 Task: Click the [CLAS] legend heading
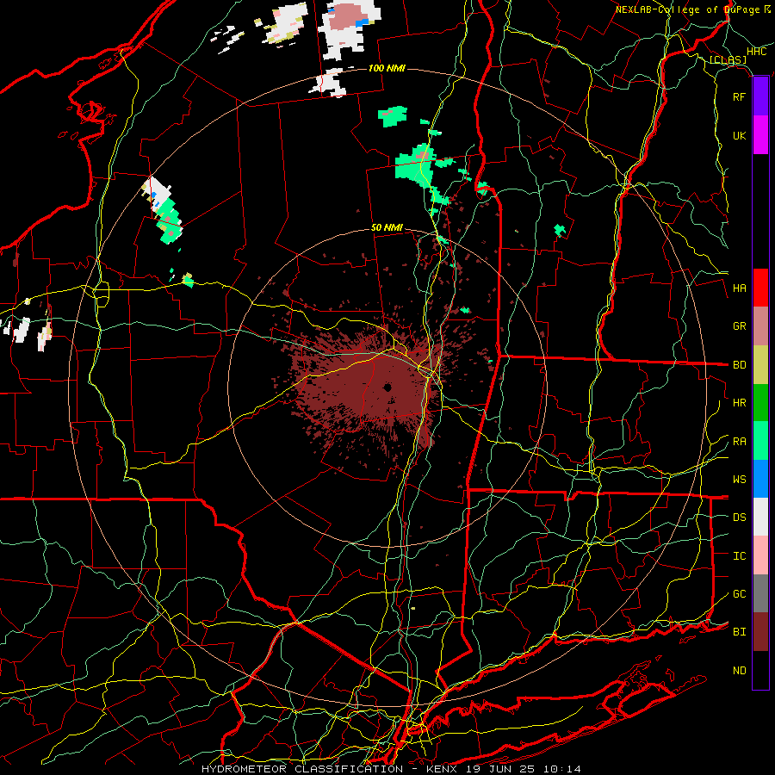(728, 60)
